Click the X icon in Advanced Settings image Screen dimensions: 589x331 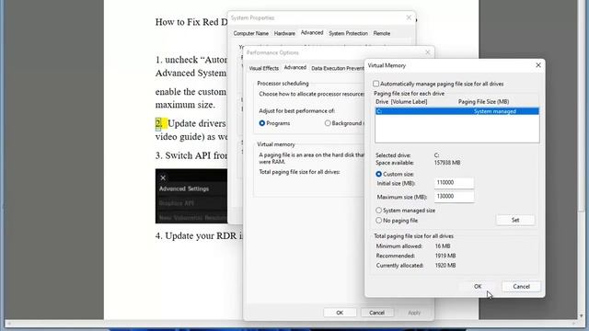(163, 177)
